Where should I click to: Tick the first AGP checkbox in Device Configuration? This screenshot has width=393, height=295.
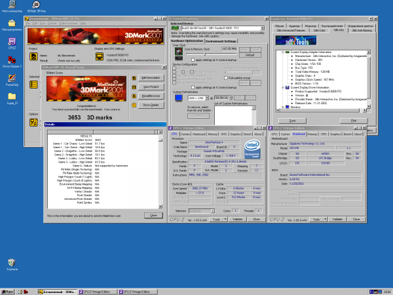point(174,68)
